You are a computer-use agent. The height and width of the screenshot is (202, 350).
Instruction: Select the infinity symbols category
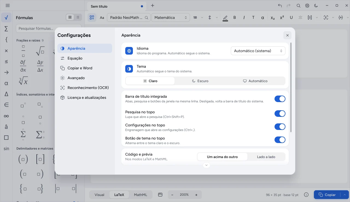6,116
